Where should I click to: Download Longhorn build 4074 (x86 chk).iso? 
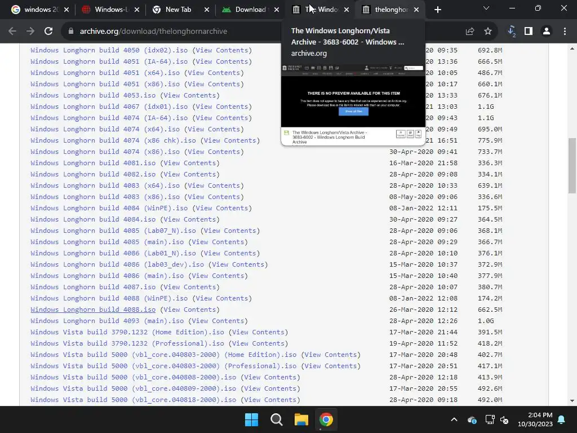[113, 140]
